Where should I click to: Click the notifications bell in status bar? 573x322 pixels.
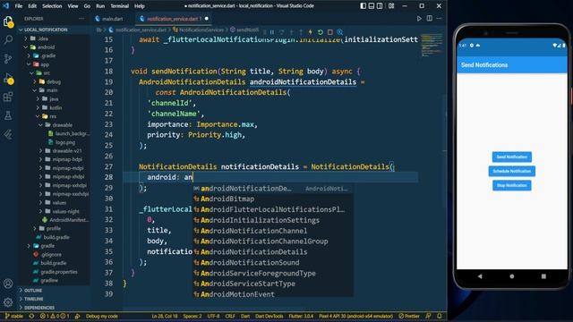[x=440, y=316]
